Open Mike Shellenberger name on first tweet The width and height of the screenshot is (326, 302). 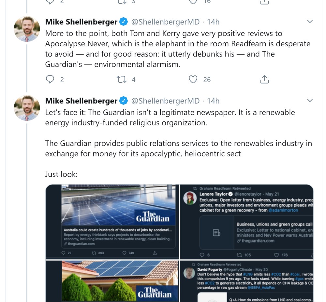coord(81,22)
